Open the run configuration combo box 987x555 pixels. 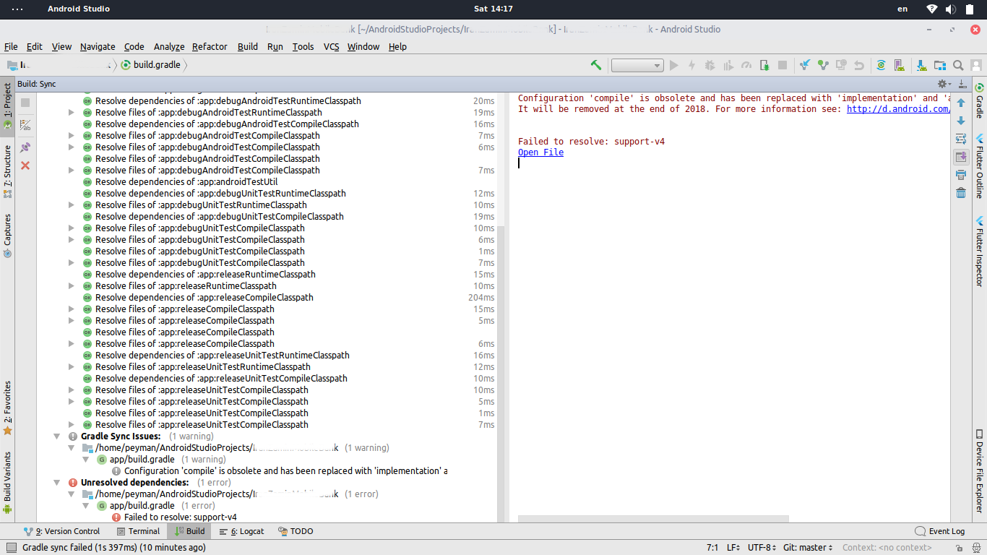tap(637, 65)
